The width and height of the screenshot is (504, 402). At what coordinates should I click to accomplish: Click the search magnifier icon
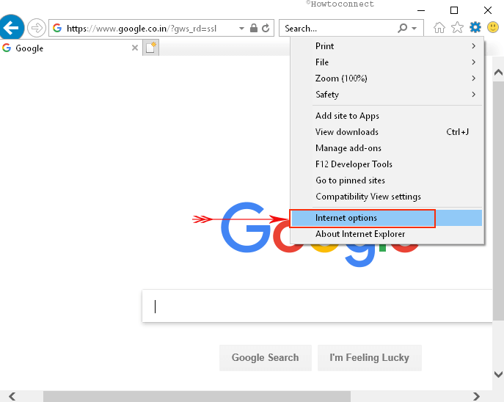coord(402,28)
